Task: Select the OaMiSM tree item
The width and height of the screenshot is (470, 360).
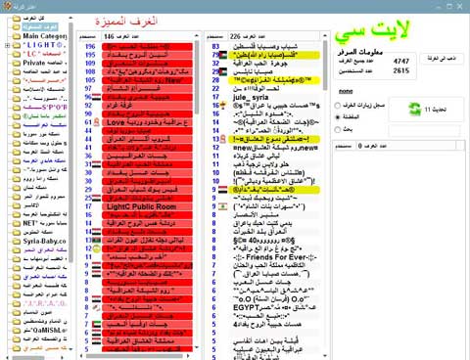Action: [45, 331]
